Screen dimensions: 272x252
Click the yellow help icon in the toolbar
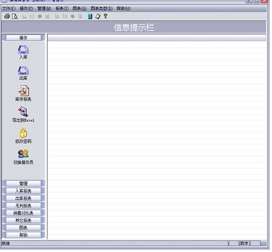pyautogui.click(x=105, y=16)
